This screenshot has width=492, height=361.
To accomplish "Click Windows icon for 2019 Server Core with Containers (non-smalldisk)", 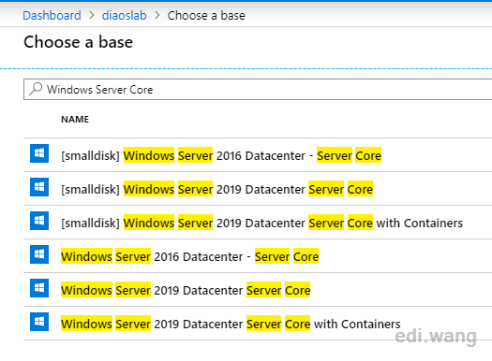I will click(x=39, y=322).
